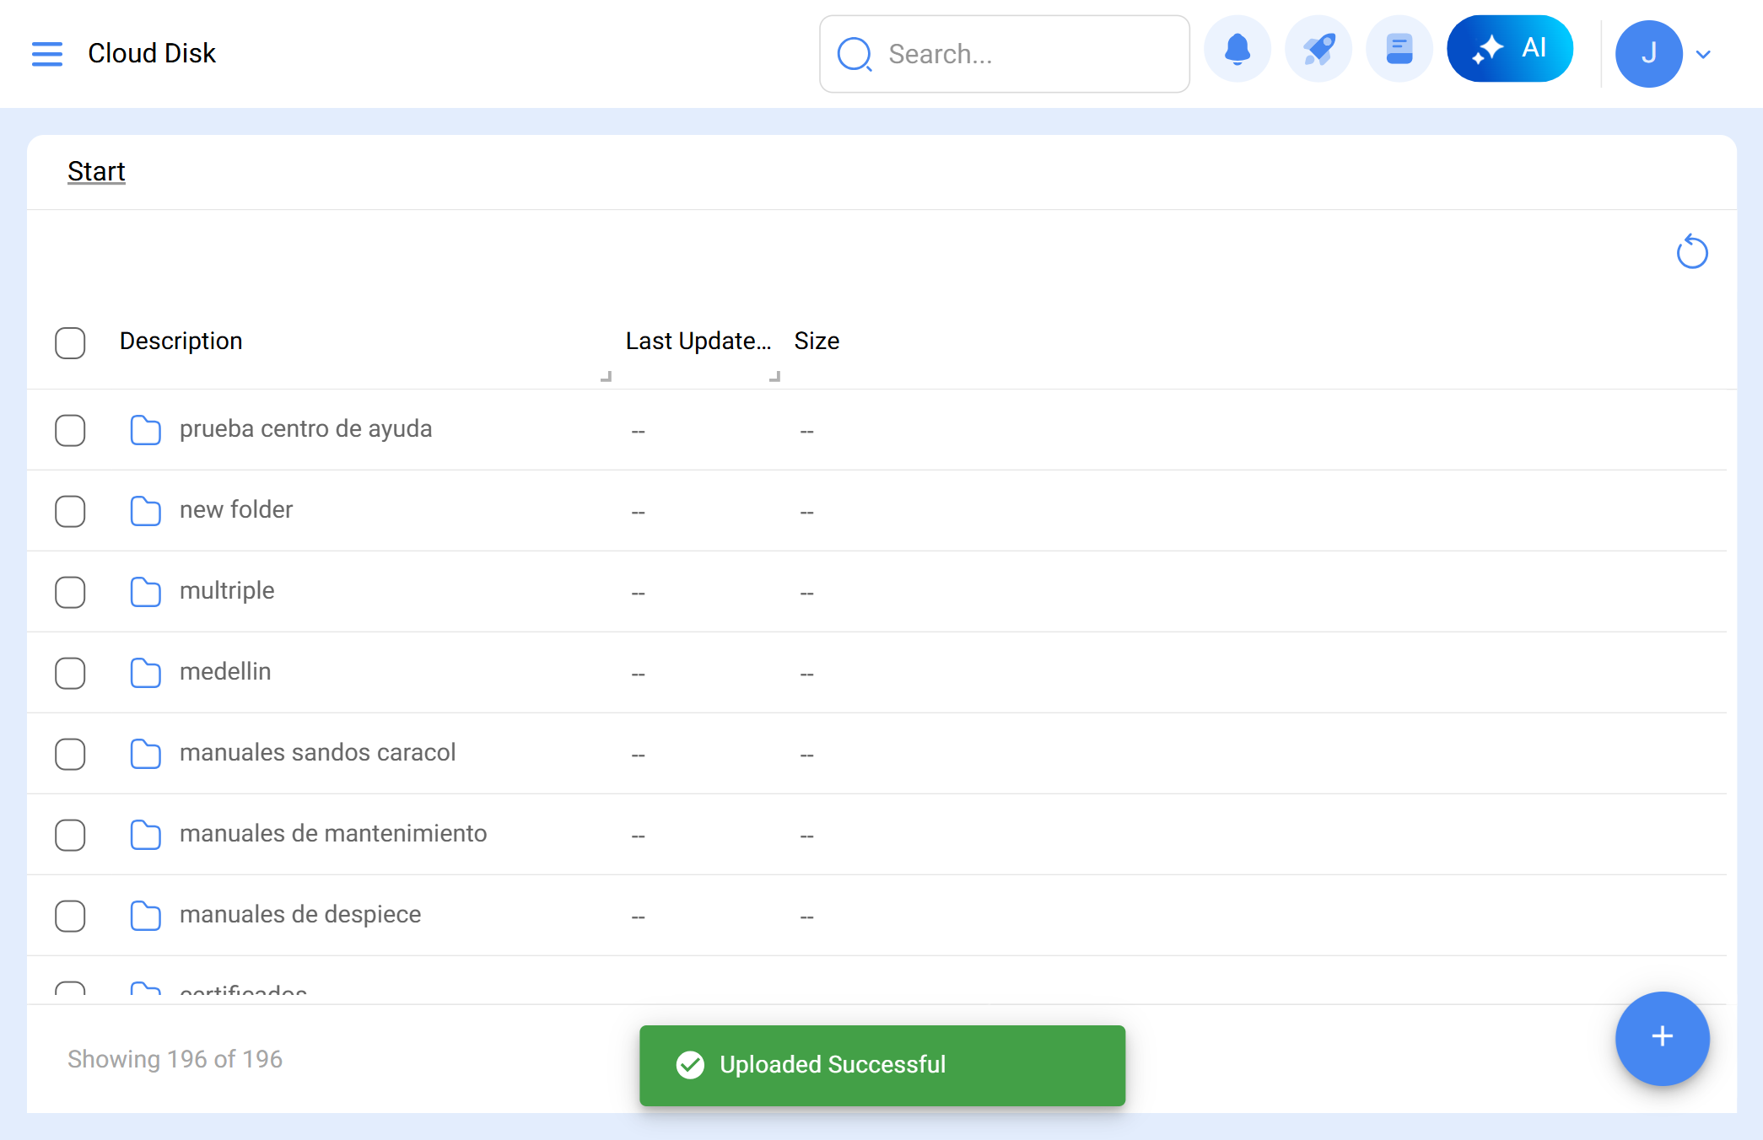Check the box for new folder
This screenshot has height=1140, width=1763.
(x=70, y=511)
